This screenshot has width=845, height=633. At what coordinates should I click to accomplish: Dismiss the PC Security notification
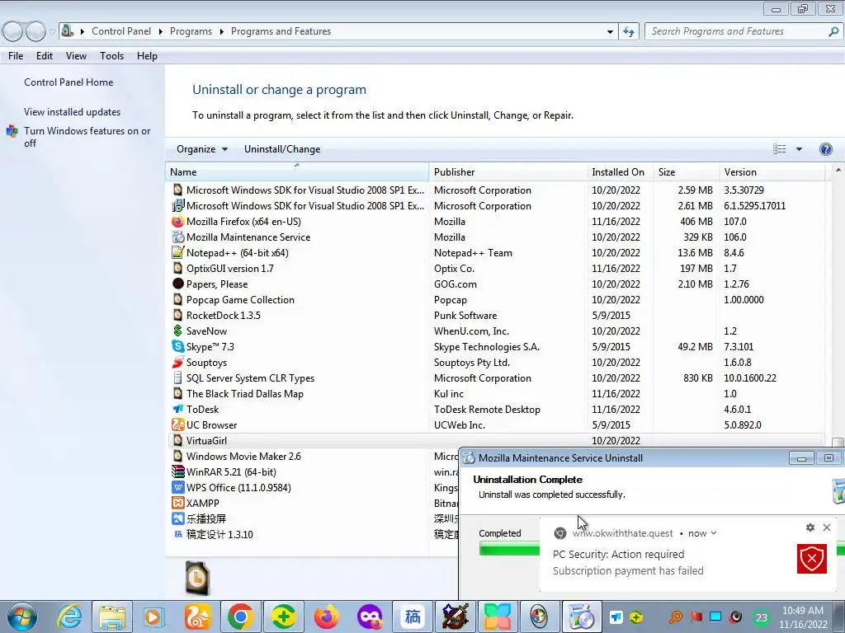827,527
